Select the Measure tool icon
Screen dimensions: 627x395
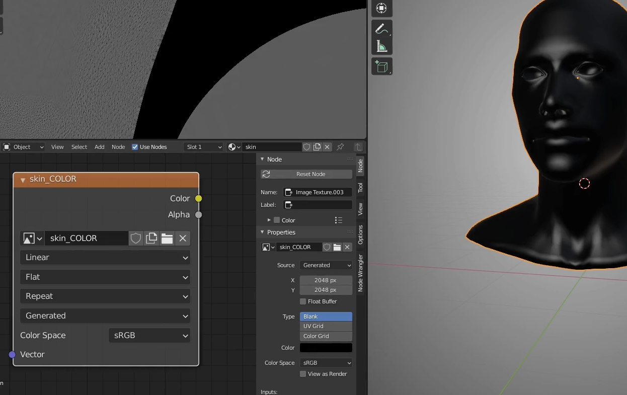(381, 47)
